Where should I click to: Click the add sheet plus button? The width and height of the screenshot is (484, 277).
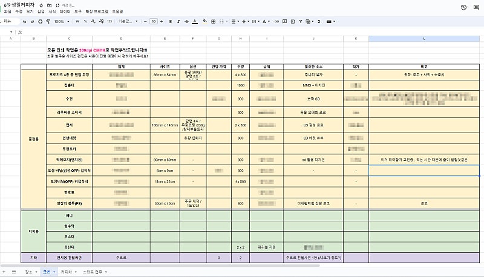[5, 273]
